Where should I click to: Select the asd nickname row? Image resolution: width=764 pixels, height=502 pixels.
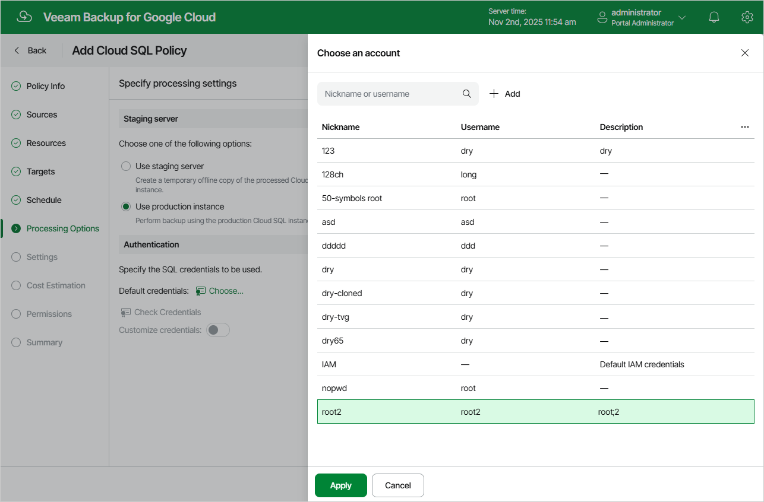pos(536,222)
